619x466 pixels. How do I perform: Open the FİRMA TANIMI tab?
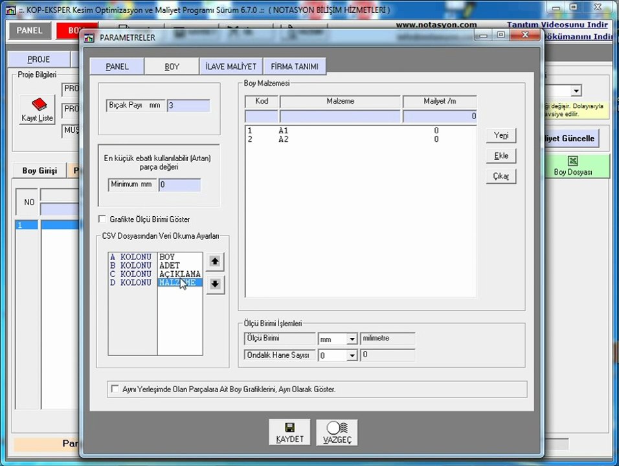[x=295, y=67]
